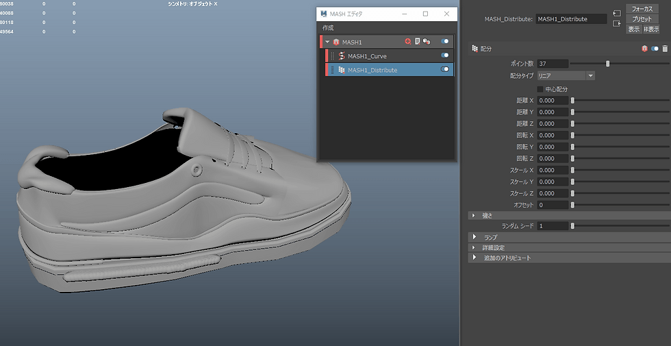
Task: Select the MASH1 network row
Action: [x=387, y=42]
